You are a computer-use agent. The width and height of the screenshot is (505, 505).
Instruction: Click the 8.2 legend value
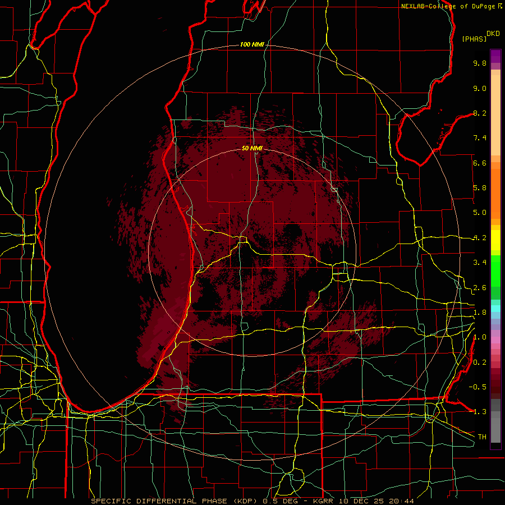coord(480,113)
